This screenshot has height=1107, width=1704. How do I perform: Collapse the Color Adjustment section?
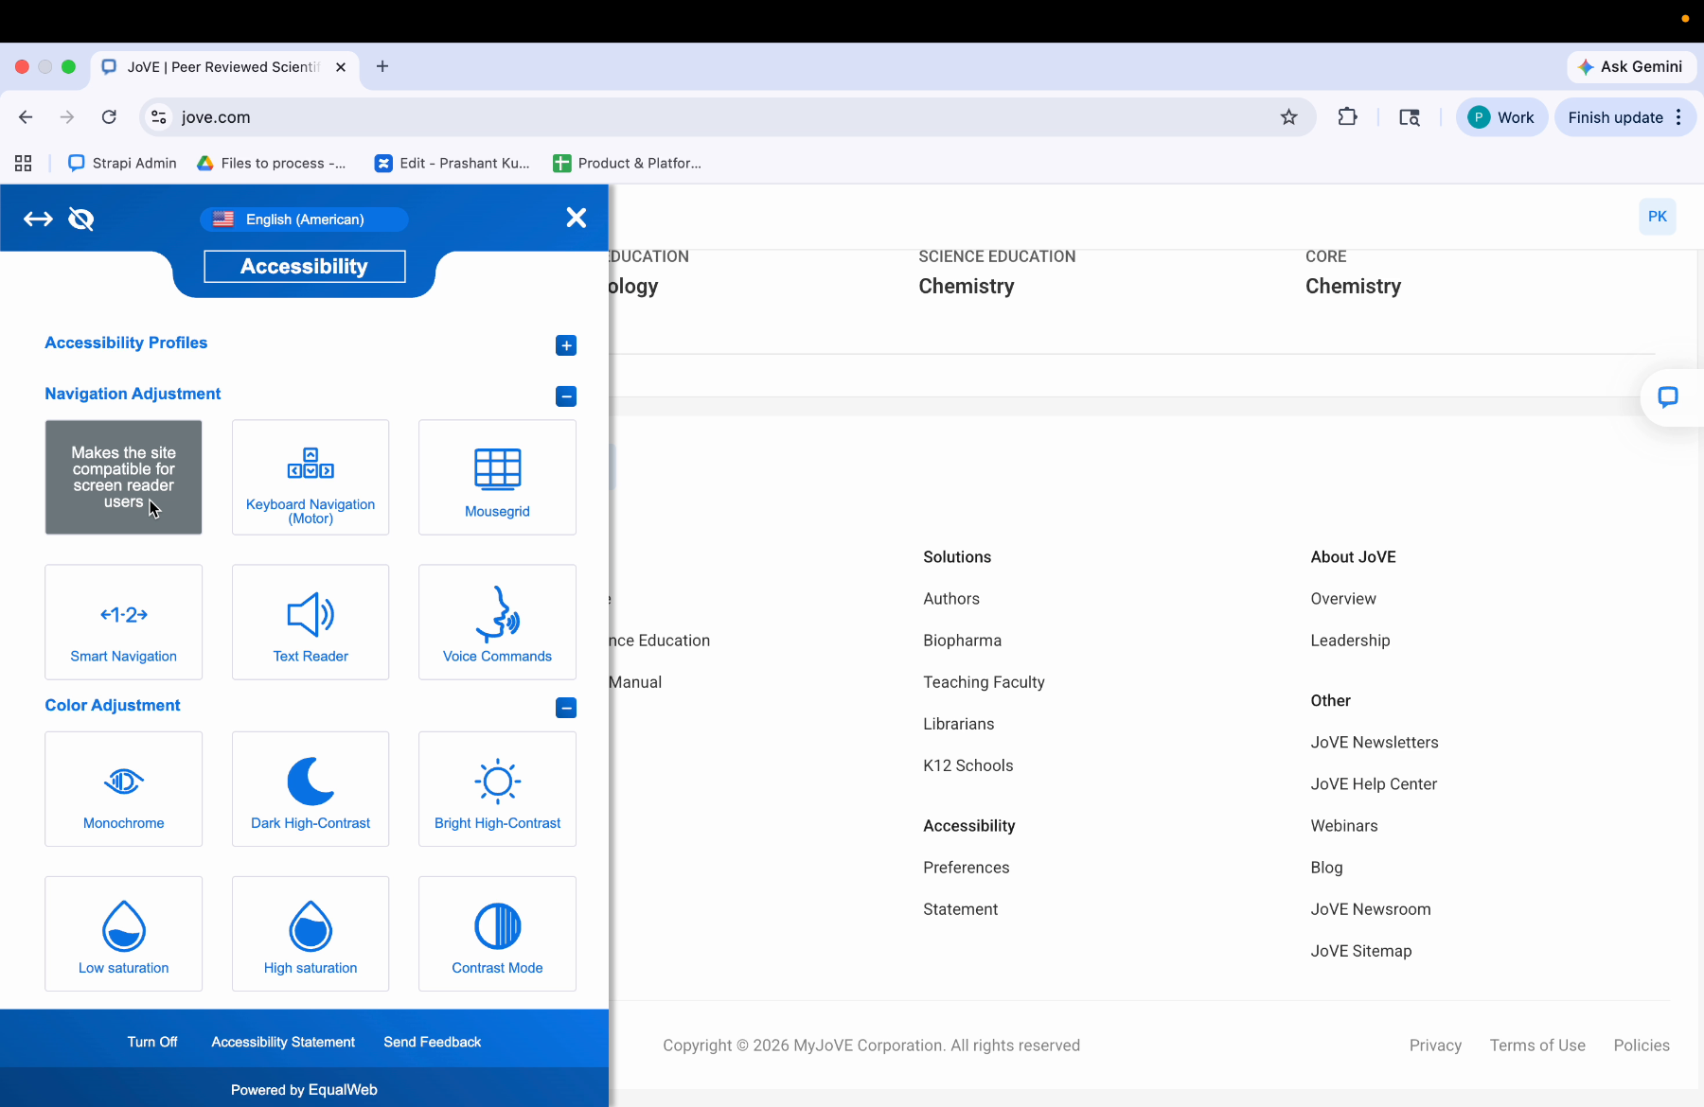[x=566, y=708]
